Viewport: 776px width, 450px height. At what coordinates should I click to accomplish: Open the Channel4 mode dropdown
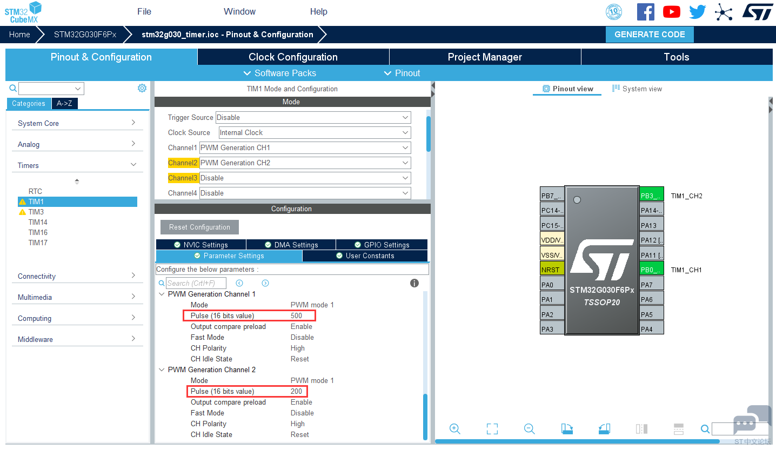(x=305, y=193)
